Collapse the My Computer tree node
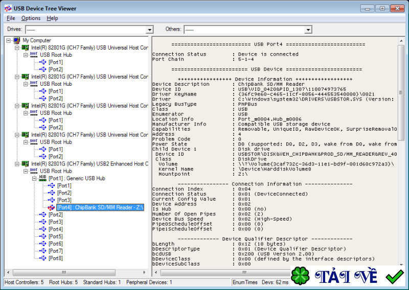The image size is (409, 290). coord(8,40)
